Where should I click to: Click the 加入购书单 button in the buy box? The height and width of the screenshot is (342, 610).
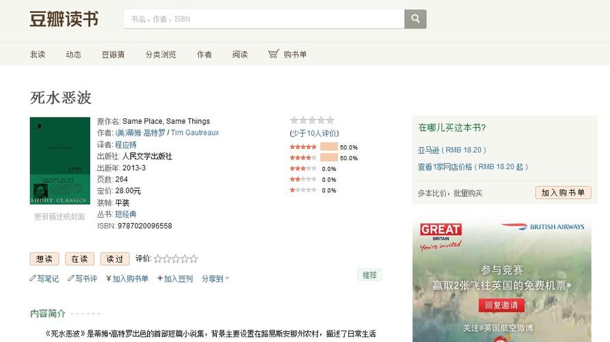coord(563,193)
